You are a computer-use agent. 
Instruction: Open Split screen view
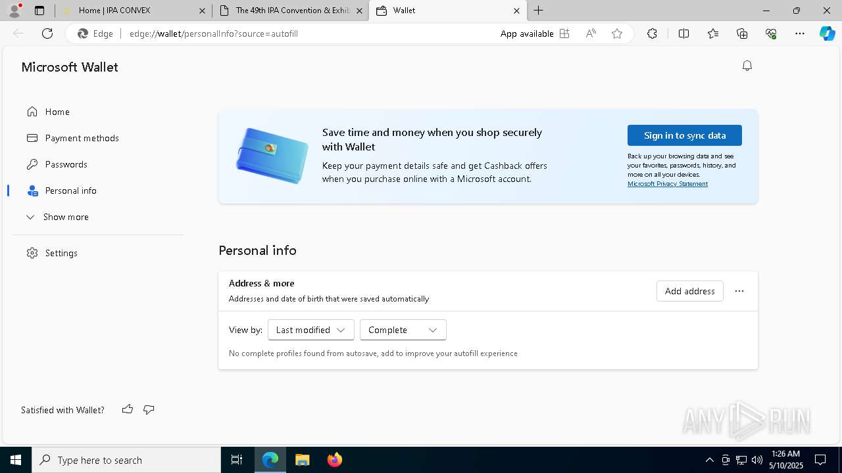click(683, 34)
